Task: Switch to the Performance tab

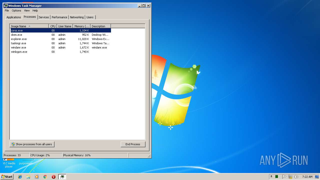Action: tap(59, 17)
